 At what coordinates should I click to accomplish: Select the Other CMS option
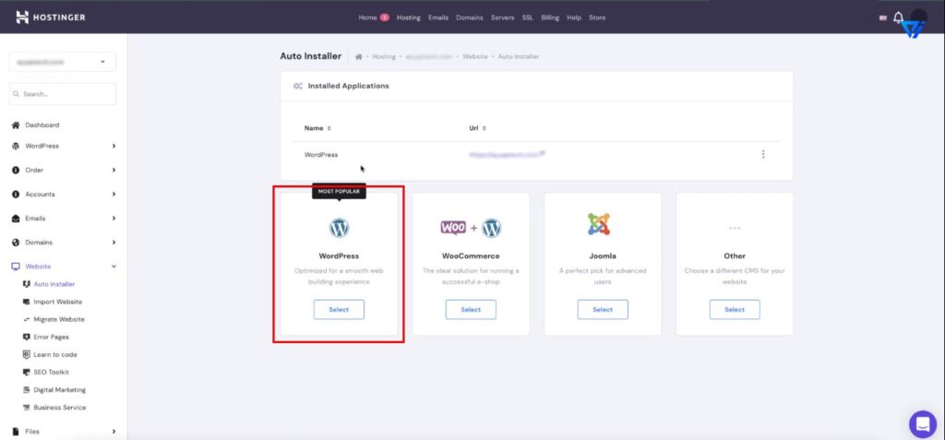tap(735, 309)
